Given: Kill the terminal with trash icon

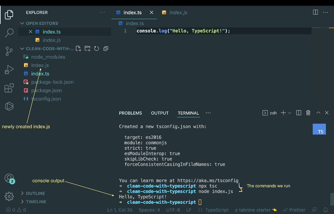Looking at the screenshot, I should point(308,113).
